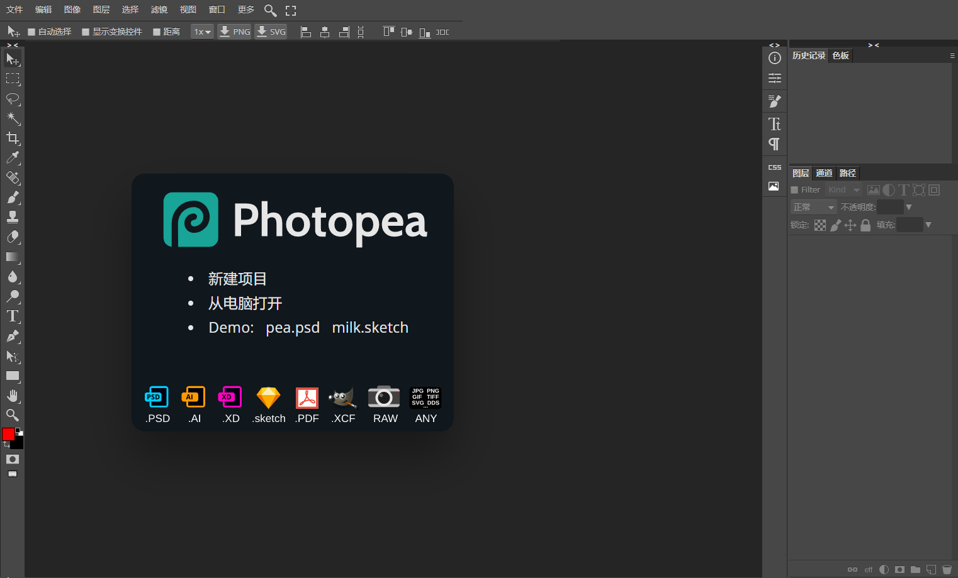Expand the side icon panel arrows

coord(775,45)
